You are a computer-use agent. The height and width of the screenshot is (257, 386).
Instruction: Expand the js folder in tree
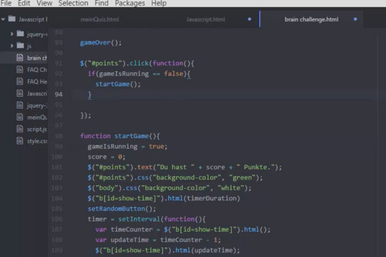coord(12,46)
